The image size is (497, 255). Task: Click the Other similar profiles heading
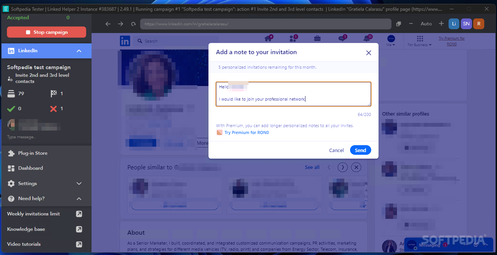coord(405,114)
